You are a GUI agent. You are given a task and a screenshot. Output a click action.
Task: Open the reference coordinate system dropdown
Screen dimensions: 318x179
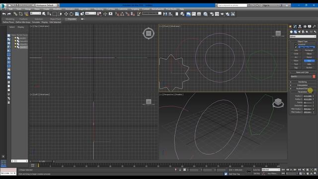pyautogui.click(x=90, y=13)
